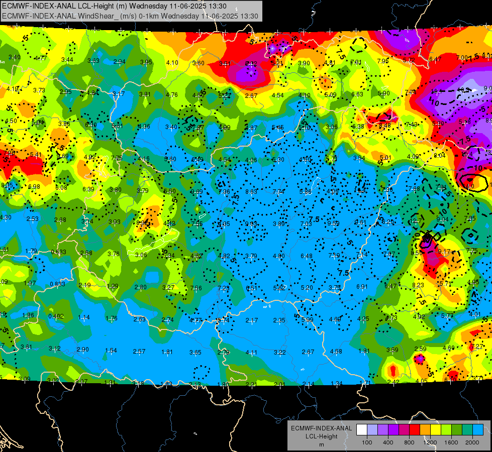Pick the yellow legend color swatch
This screenshot has width=492, height=452.
436,430
